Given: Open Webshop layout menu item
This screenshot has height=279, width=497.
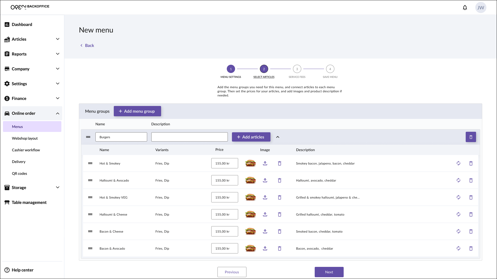Looking at the screenshot, I should coord(25,138).
